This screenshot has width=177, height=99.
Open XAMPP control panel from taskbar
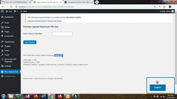click(68, 97)
